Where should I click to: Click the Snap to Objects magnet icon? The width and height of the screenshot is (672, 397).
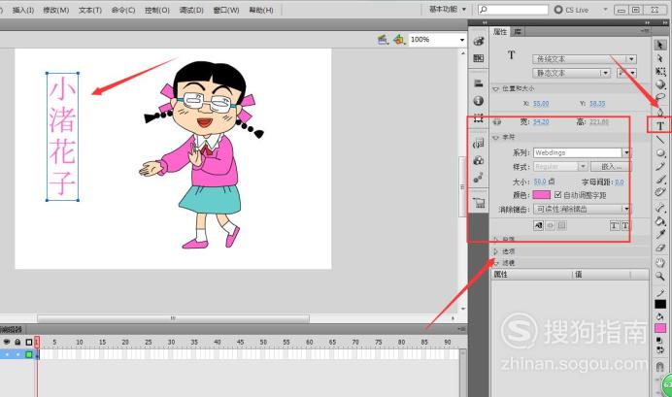pyautogui.click(x=660, y=367)
